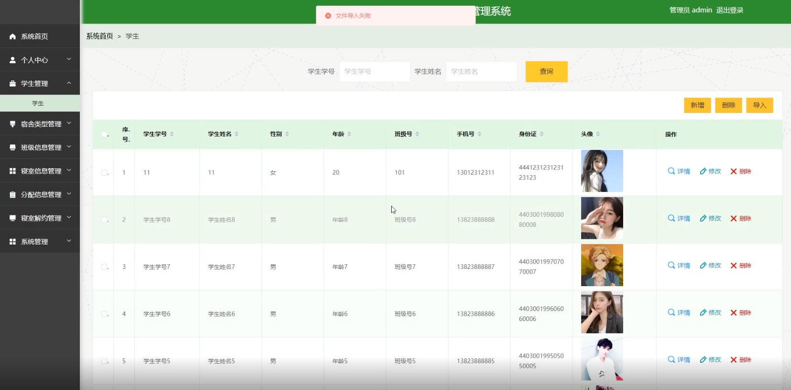Click the icon beside 班级信息管理
The image size is (791, 390).
coord(13,147)
